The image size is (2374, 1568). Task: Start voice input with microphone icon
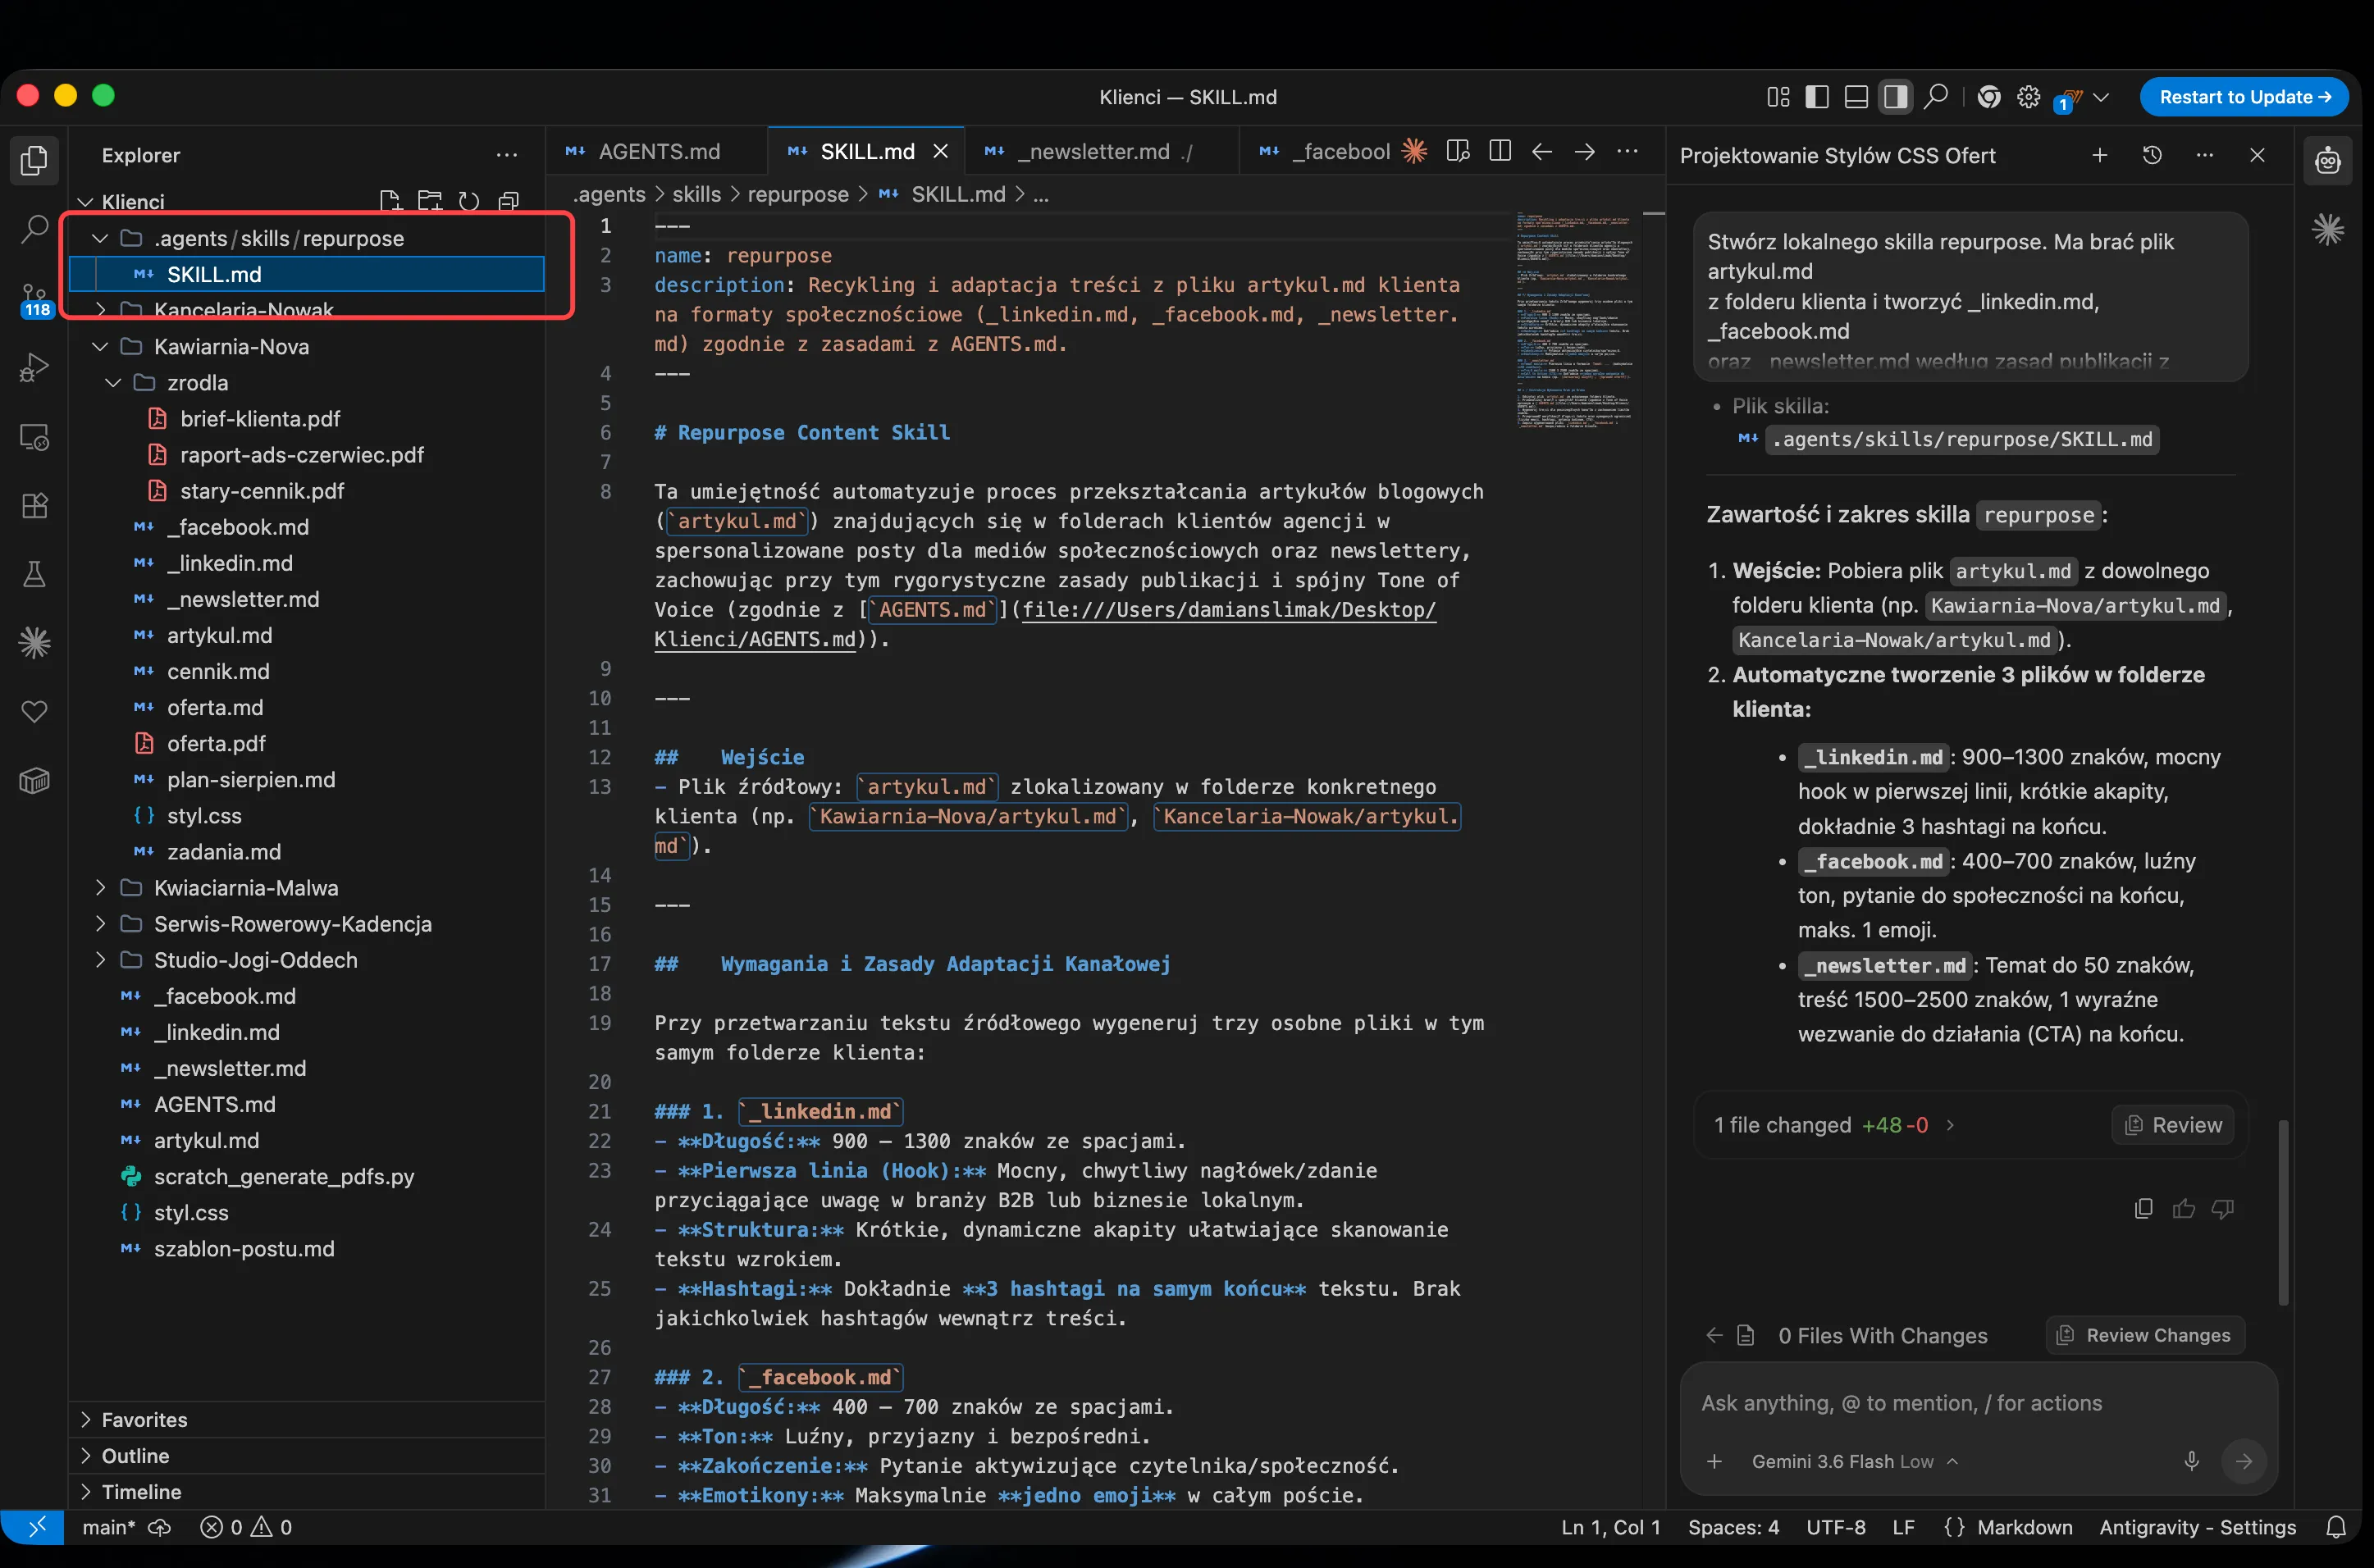click(2191, 1461)
